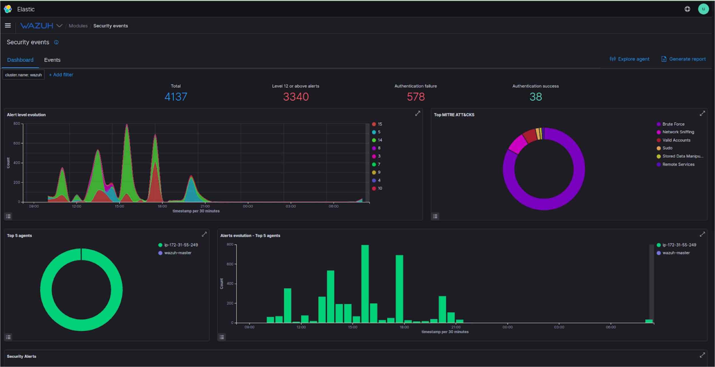The height and width of the screenshot is (367, 715).
Task: Click the info icon next to Security events
Action: point(57,42)
